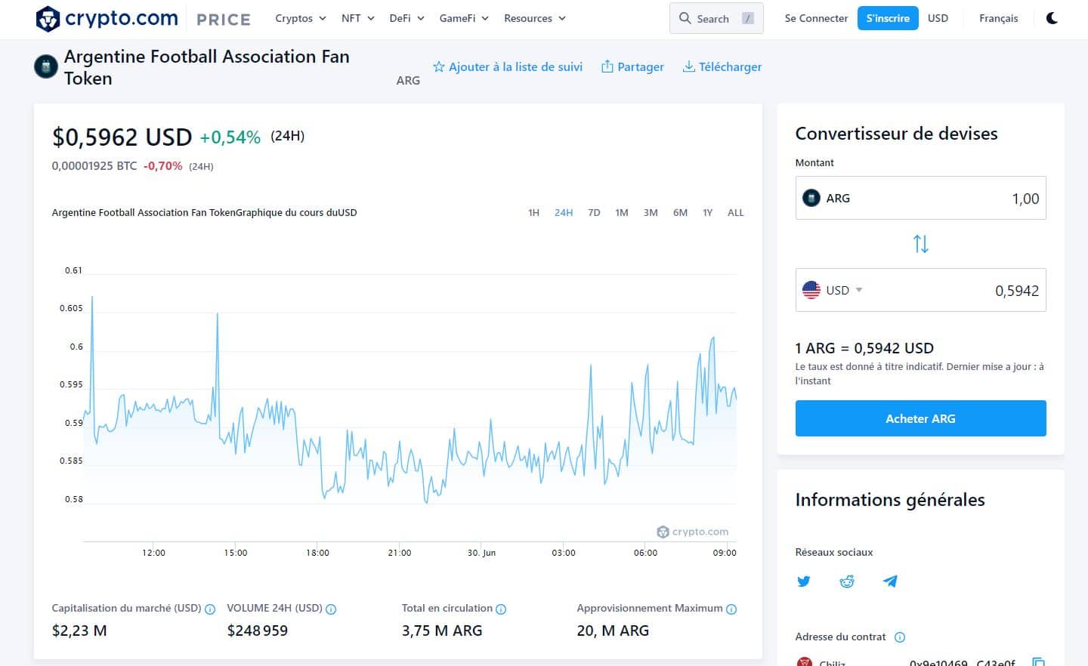Screen dimensions: 1088x666
Task: Click the share icon beside Partager
Action: [x=607, y=66]
